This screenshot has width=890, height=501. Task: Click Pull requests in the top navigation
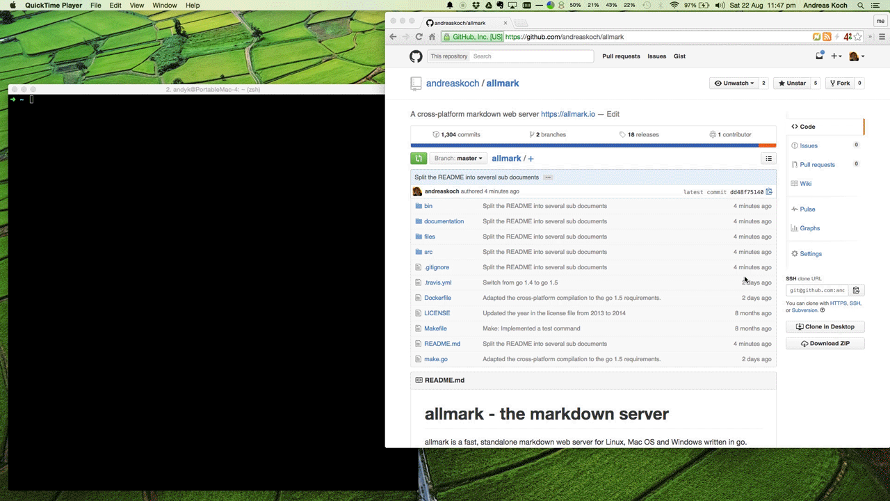point(621,56)
